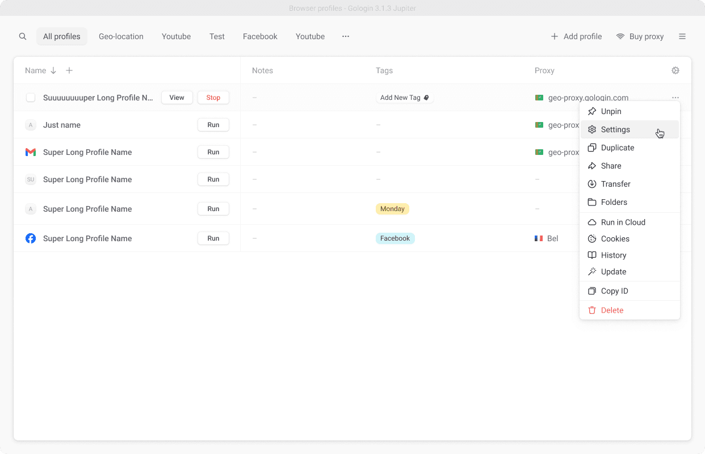
Task: Click the French flag icon beside Bel
Action: tap(539, 238)
